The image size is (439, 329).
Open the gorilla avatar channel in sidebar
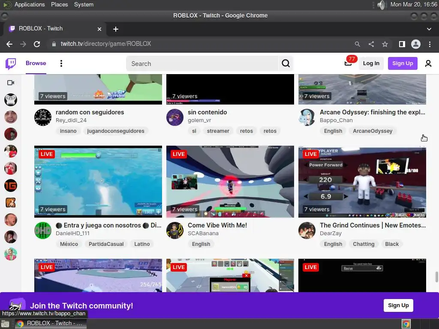click(x=11, y=99)
